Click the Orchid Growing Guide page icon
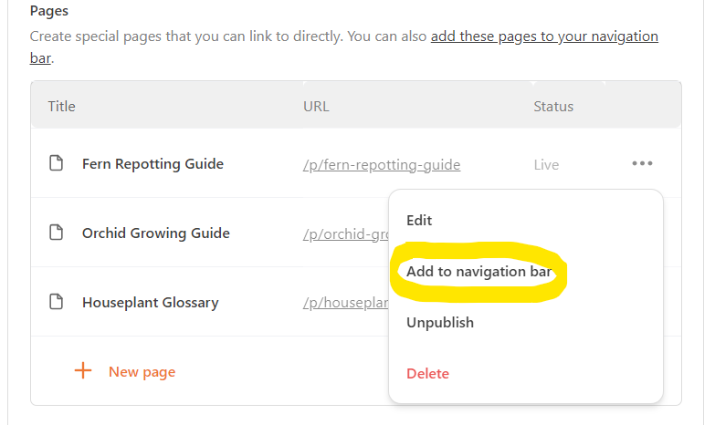 point(56,233)
